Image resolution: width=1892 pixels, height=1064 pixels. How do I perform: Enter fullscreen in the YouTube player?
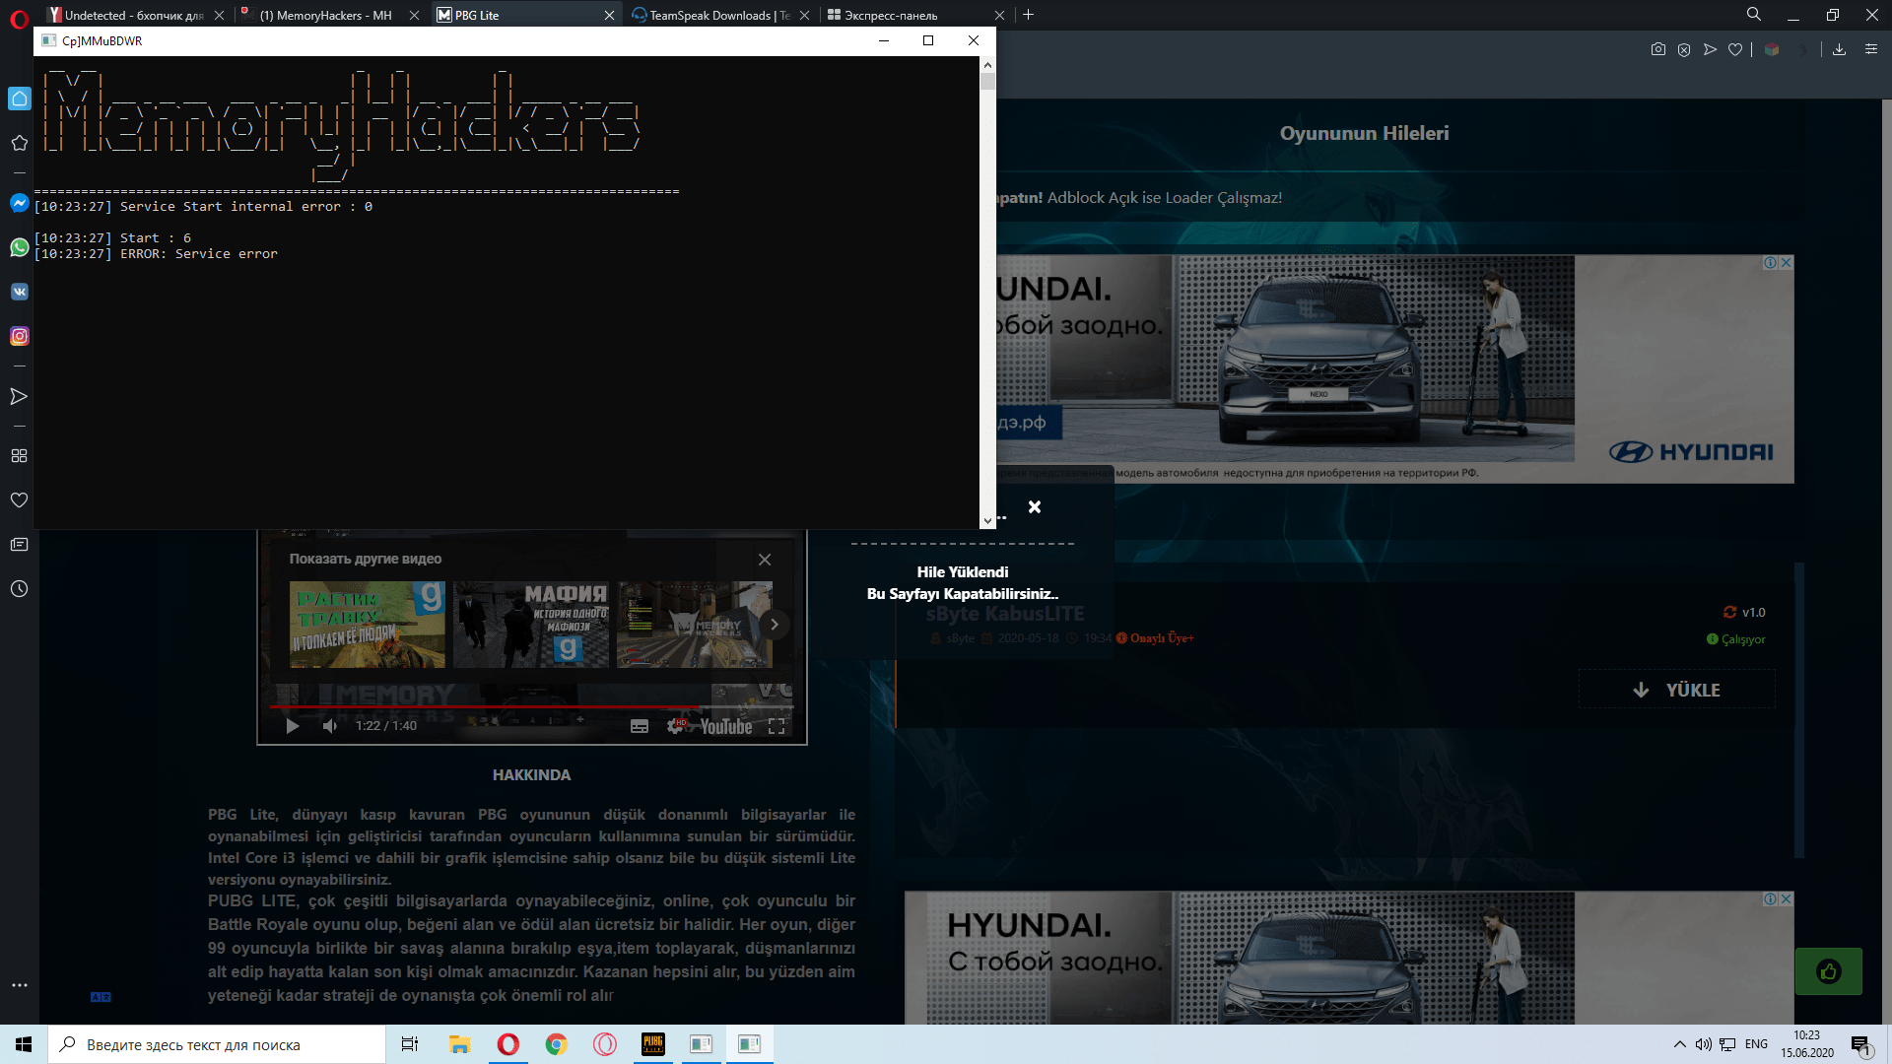coord(777,726)
